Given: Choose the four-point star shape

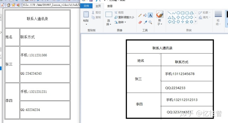Looking at the screenshot, I should pyautogui.click(x=183, y=22).
